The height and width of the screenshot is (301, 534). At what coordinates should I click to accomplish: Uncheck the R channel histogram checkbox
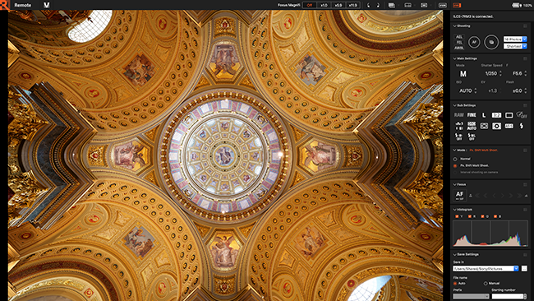(x=470, y=216)
